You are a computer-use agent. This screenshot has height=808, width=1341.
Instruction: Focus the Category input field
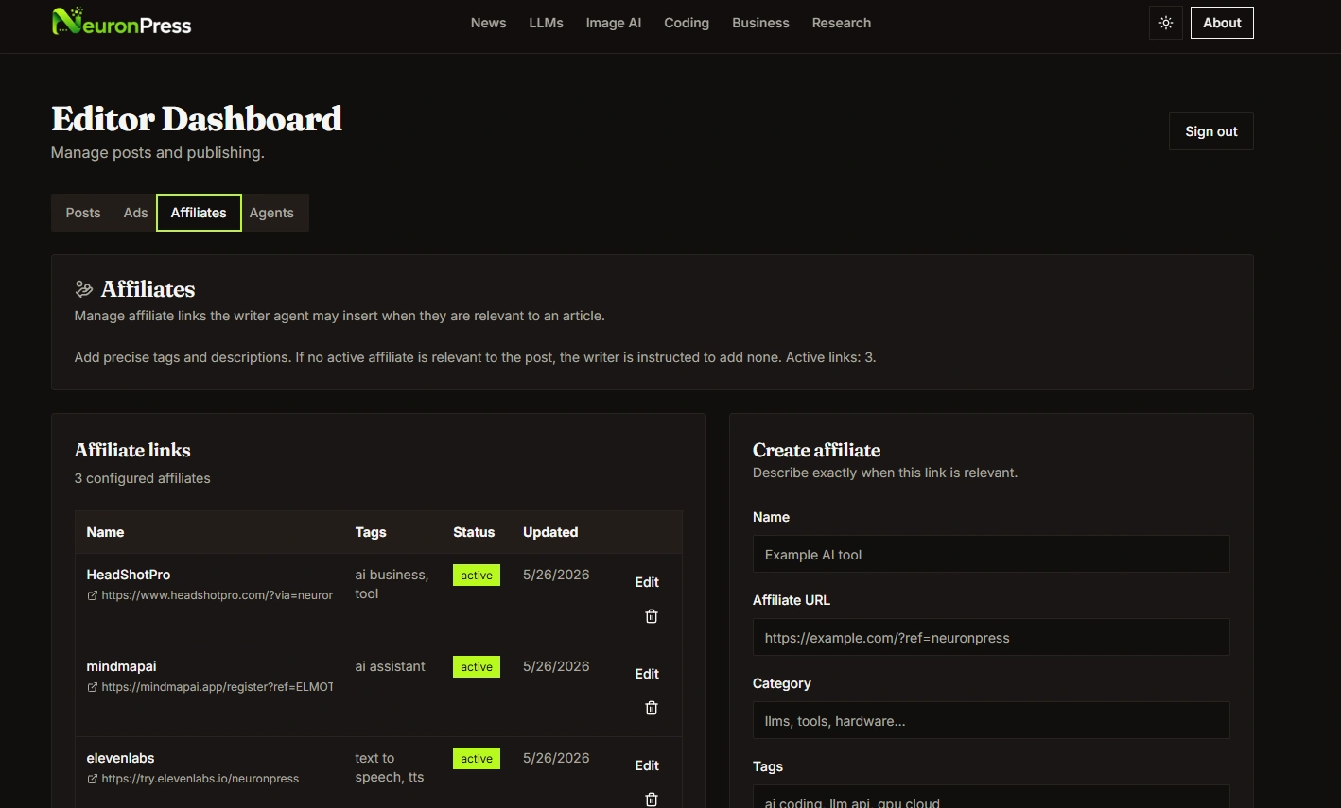991,720
